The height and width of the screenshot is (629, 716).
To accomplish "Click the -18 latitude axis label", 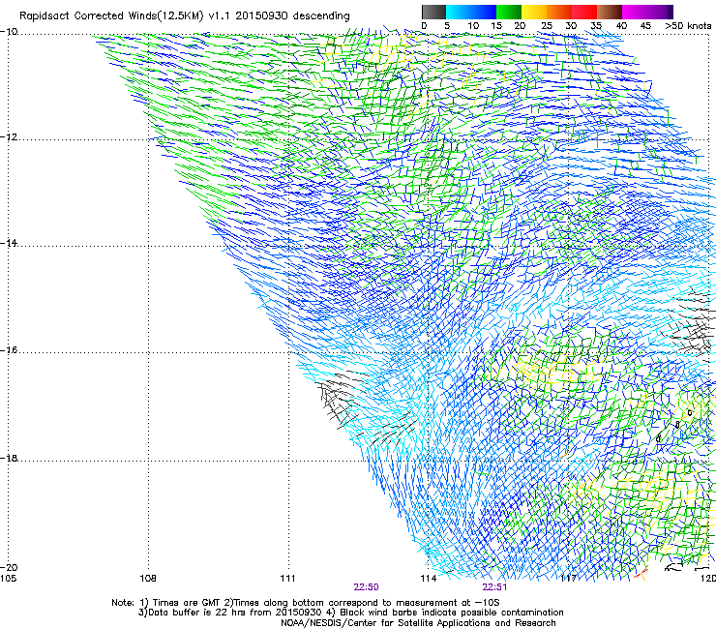I will pyautogui.click(x=9, y=458).
